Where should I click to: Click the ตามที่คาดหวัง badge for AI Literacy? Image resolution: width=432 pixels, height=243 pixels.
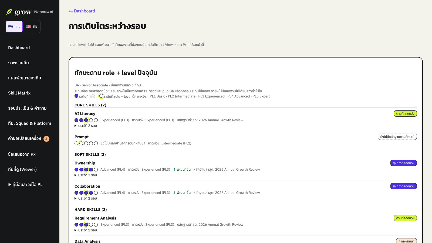click(x=405, y=114)
